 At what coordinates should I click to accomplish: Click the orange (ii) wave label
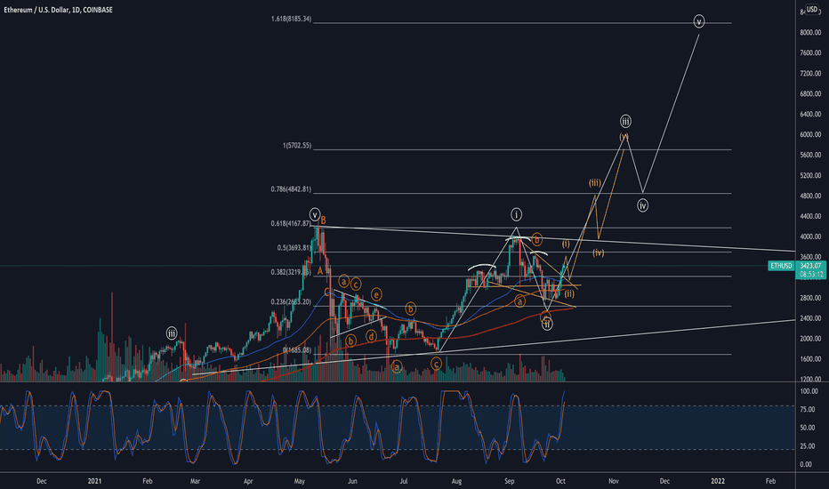coord(569,293)
